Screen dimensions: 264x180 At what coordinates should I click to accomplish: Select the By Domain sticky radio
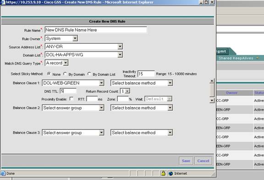click(x=65, y=74)
